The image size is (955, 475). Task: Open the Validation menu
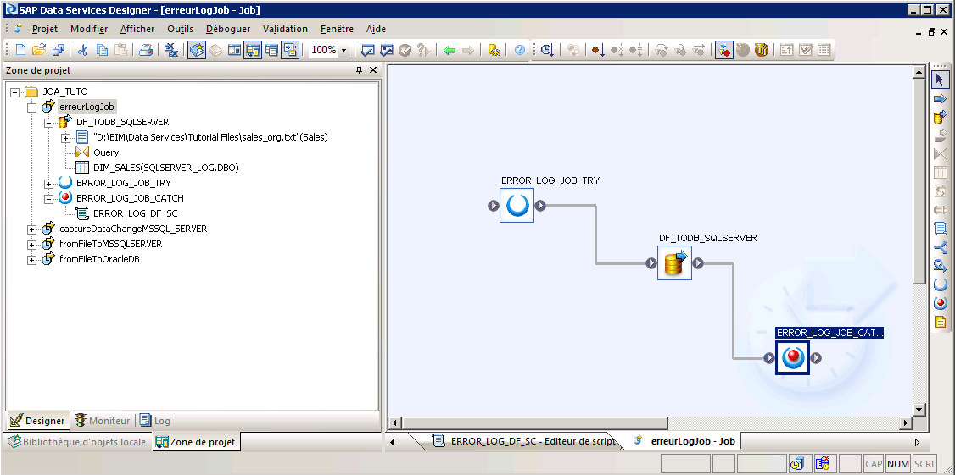(285, 29)
